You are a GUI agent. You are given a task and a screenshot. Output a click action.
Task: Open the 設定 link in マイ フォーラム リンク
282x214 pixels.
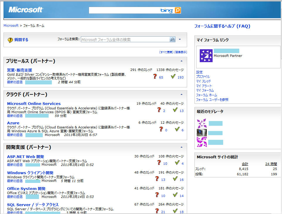pos(199,72)
